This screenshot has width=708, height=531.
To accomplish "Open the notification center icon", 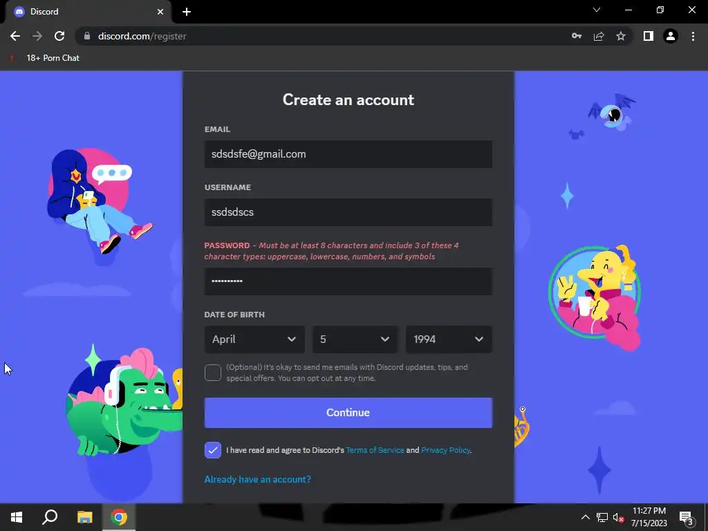I will pos(686,518).
